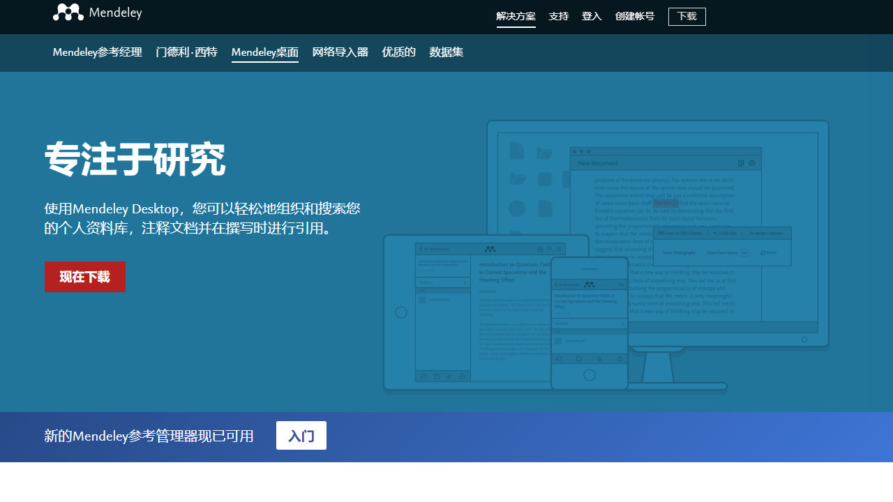Open the 解决方案 menu in top navigation
893x502 pixels.
click(516, 16)
